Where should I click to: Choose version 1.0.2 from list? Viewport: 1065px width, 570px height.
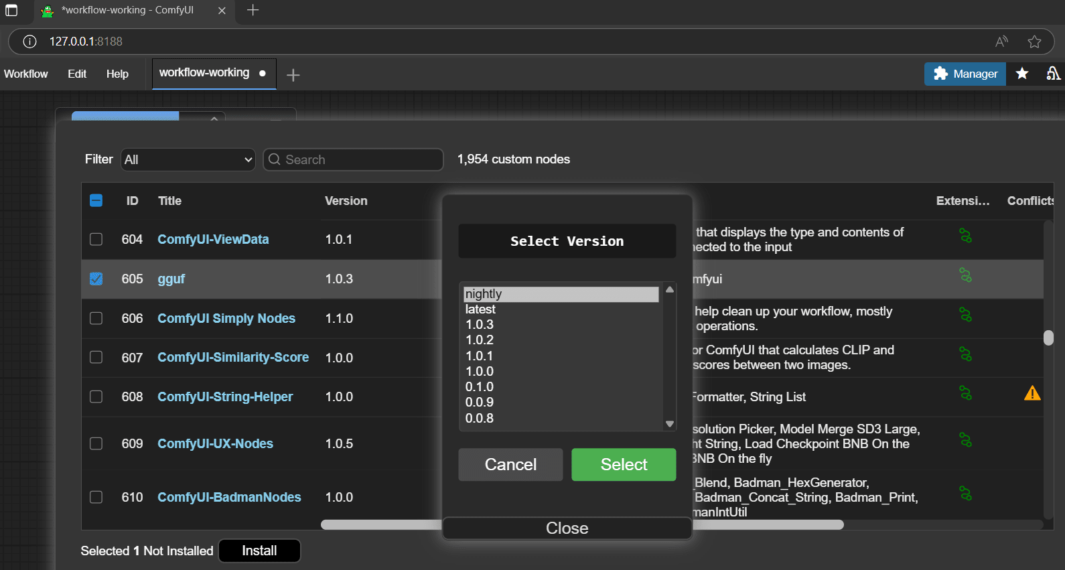561,340
